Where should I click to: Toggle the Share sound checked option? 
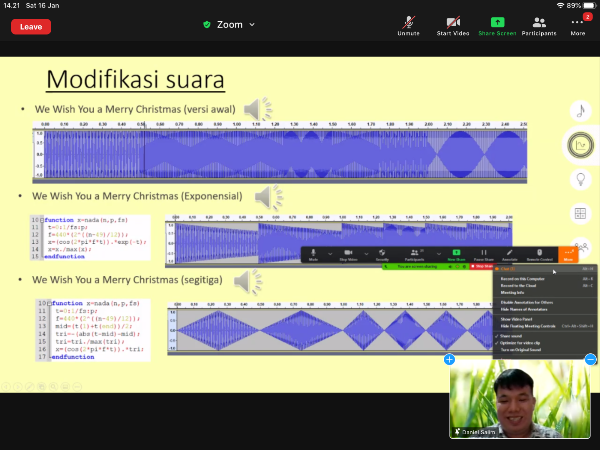pyautogui.click(x=511, y=336)
